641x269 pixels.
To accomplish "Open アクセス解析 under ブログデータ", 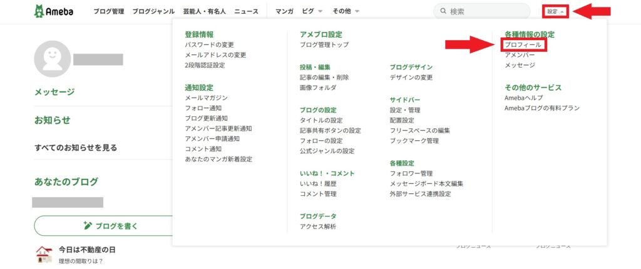I will [x=318, y=226].
